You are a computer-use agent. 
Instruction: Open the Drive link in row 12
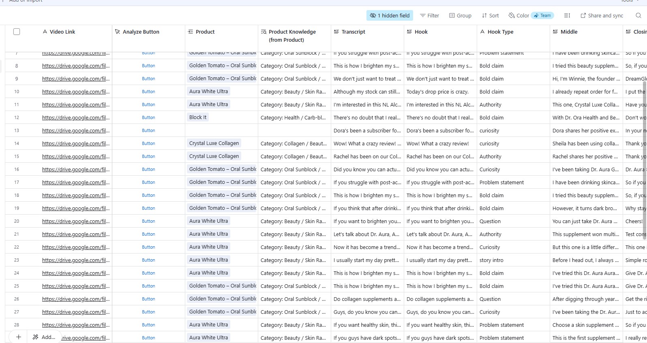point(76,117)
